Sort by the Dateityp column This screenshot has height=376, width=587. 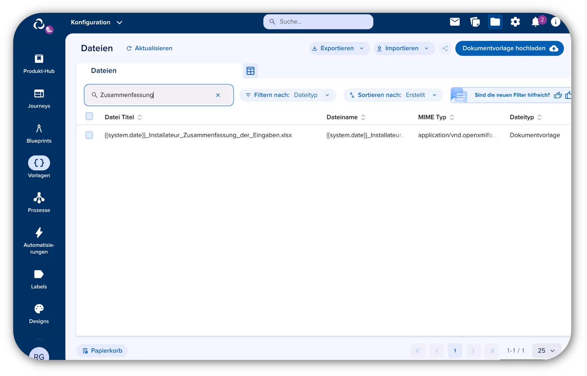click(526, 117)
